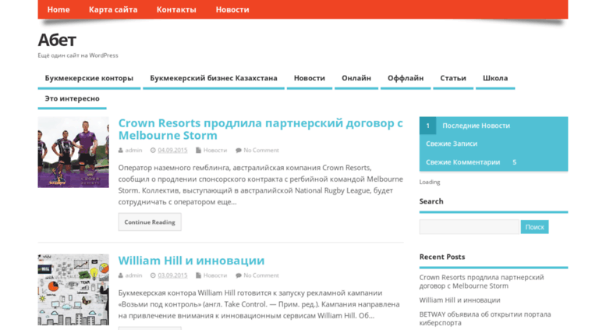The image size is (606, 330).
Task: Select the Оффлайн category
Action: [x=406, y=79]
